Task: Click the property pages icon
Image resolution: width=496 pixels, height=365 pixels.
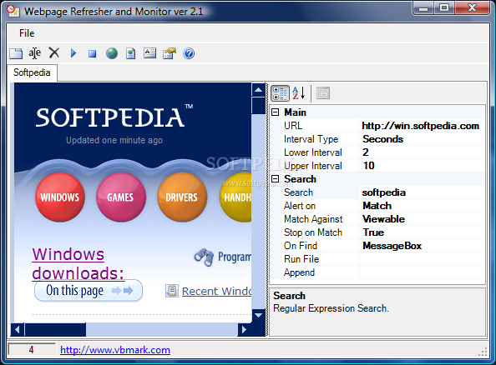Action: click(323, 93)
